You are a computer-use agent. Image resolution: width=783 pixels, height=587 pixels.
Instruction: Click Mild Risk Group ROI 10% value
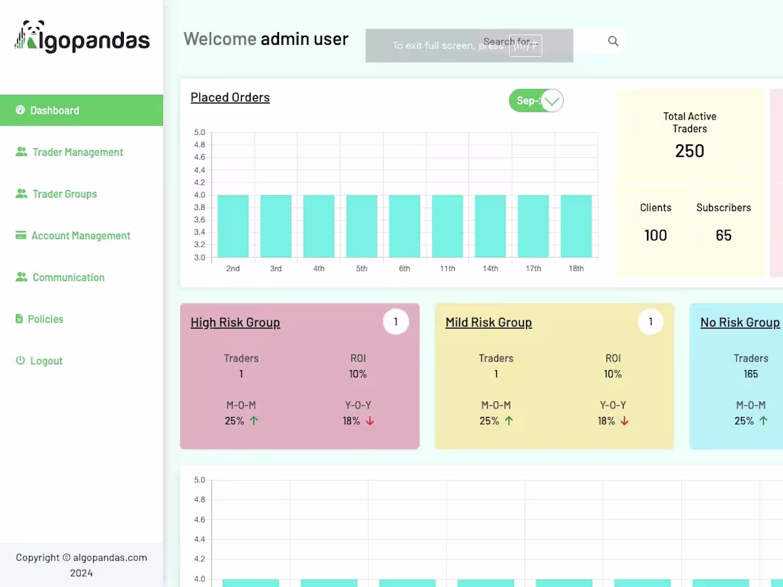point(613,374)
